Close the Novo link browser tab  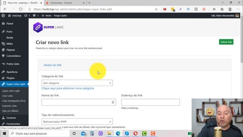[x=41, y=3]
